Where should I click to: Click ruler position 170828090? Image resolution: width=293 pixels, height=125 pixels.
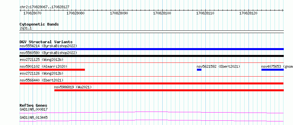click(119, 13)
